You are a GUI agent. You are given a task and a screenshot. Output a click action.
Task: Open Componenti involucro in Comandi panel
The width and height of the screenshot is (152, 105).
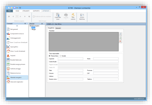[8, 34]
